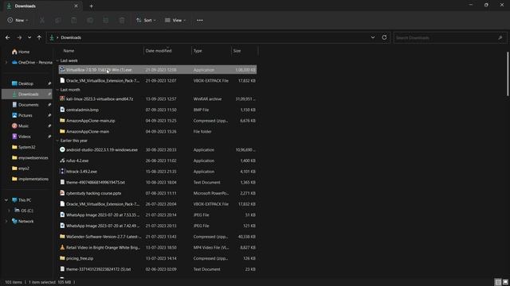
Task: Open recent locations dropdown arrow
Action: point(29,37)
